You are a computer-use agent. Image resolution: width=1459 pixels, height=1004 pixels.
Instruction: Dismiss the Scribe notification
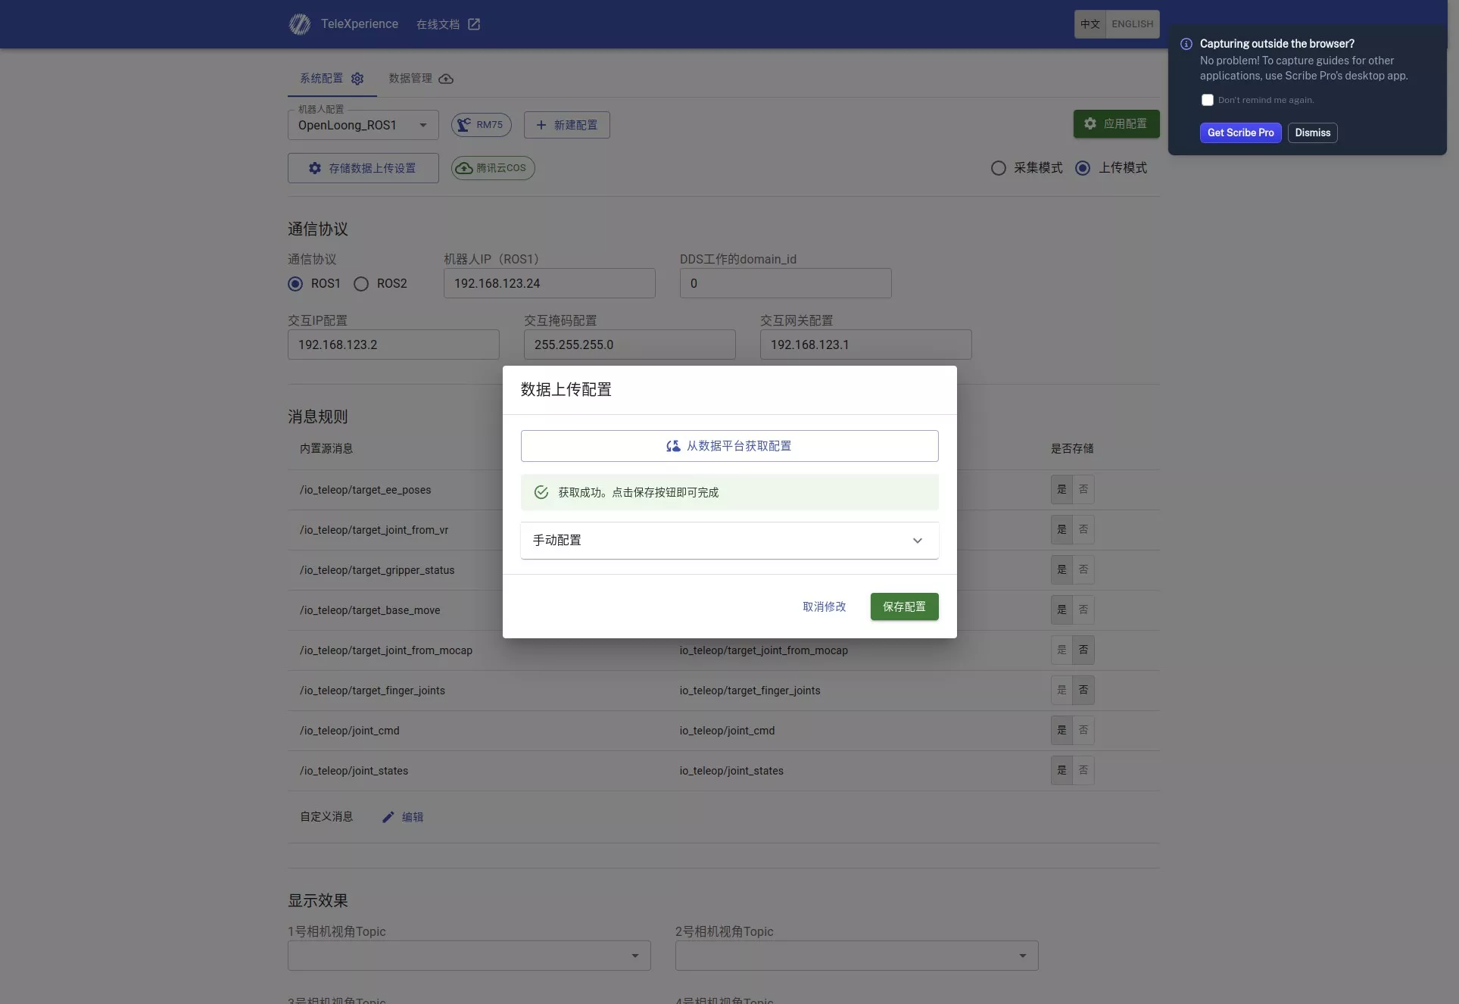pyautogui.click(x=1313, y=133)
